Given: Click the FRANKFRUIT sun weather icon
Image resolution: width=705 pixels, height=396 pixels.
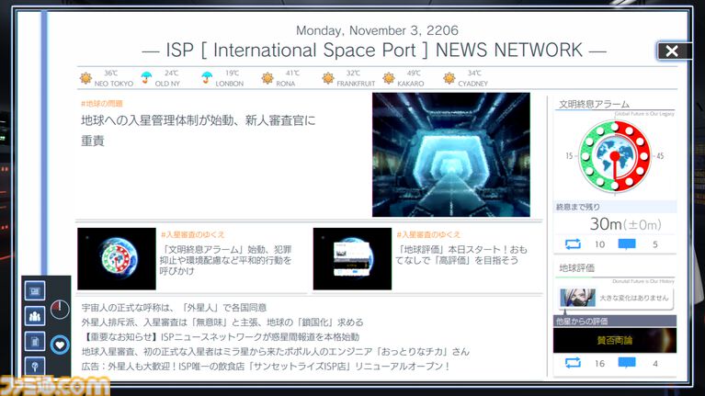Looking at the screenshot, I should 328,78.
